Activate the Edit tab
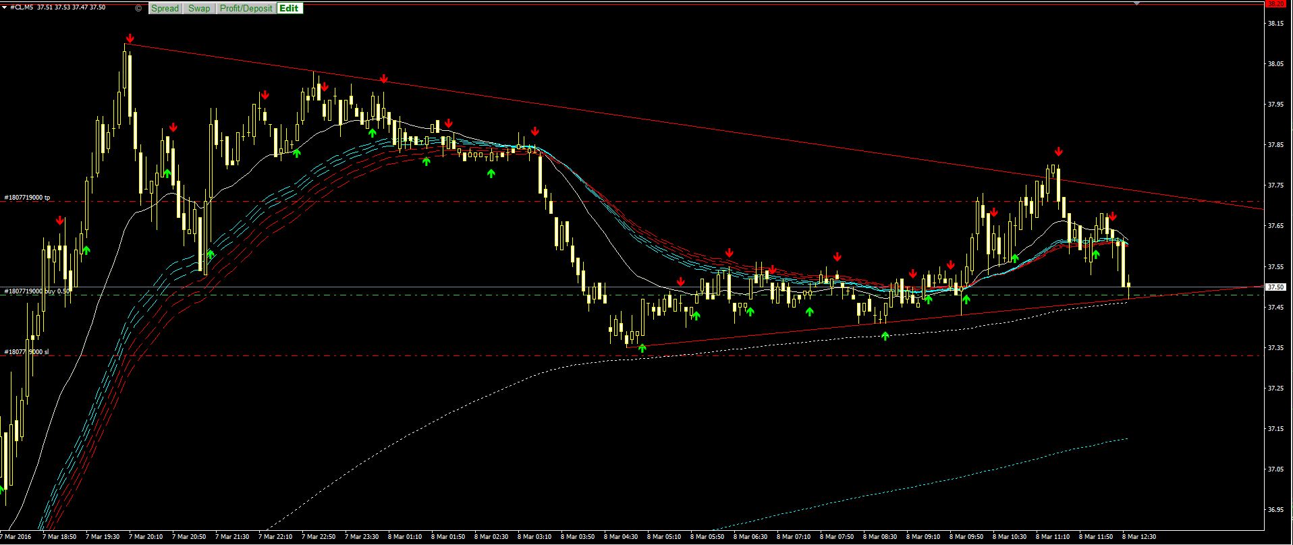The image size is (1293, 545). click(x=289, y=8)
